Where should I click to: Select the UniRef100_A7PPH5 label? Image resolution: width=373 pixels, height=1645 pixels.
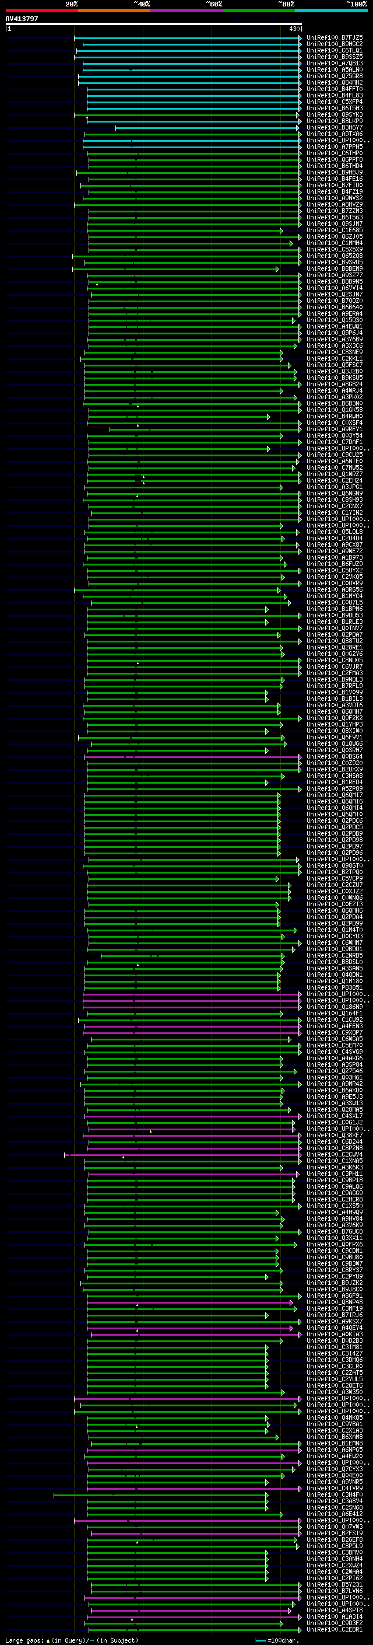click(x=335, y=147)
